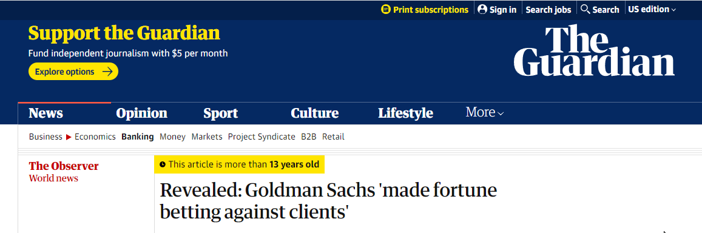Screen dimensions: 702x233
Task: Open the Sport section
Action: point(220,113)
